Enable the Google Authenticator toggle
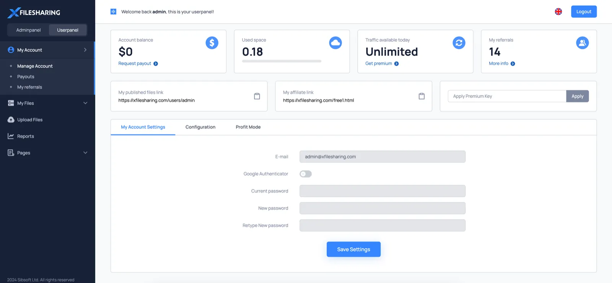 click(306, 174)
